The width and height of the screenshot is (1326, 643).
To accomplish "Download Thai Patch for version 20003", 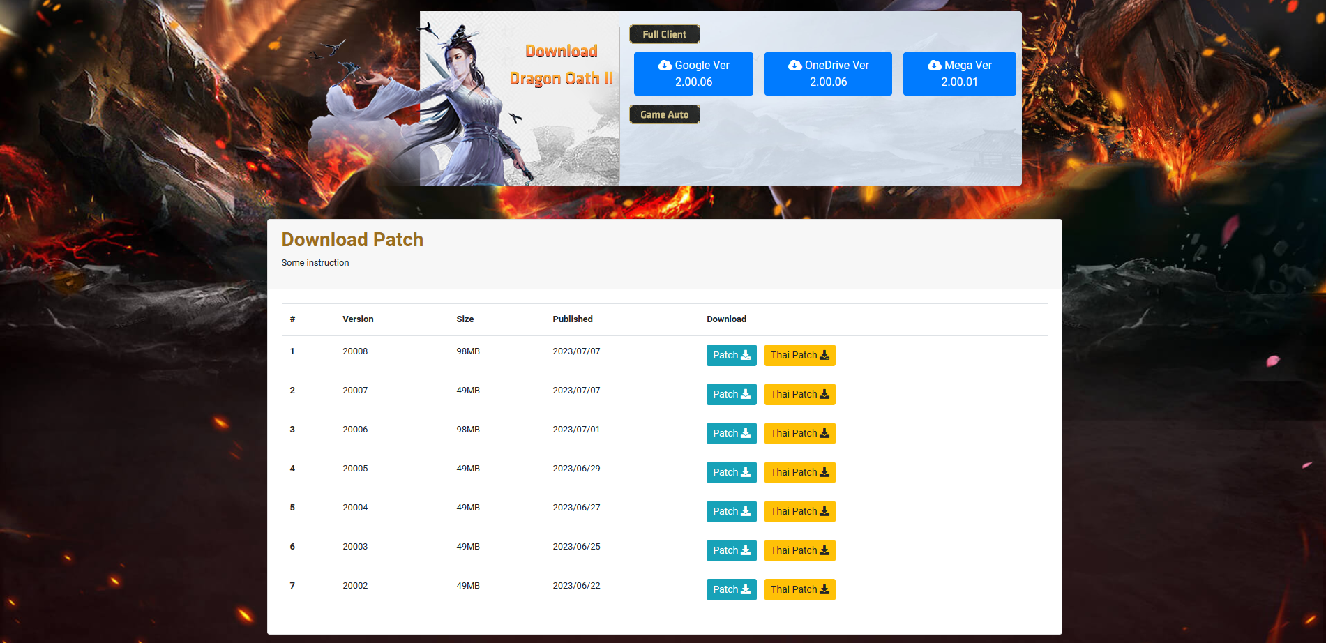I will [x=799, y=550].
